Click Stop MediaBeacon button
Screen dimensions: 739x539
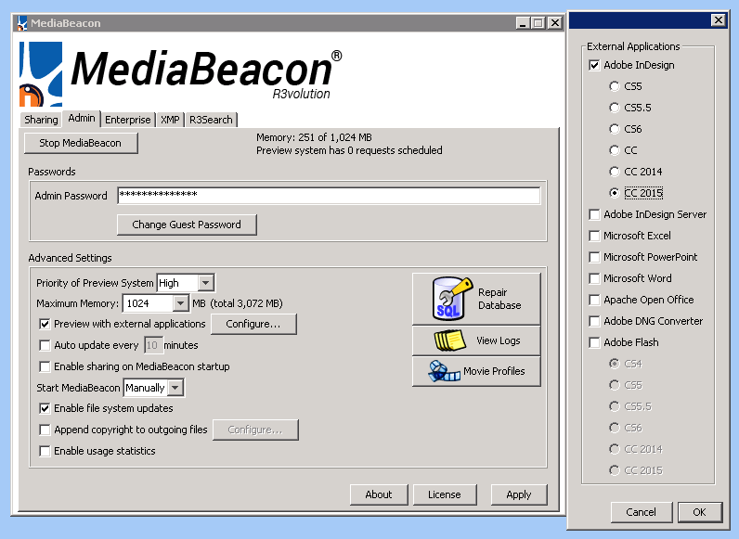[x=81, y=143]
